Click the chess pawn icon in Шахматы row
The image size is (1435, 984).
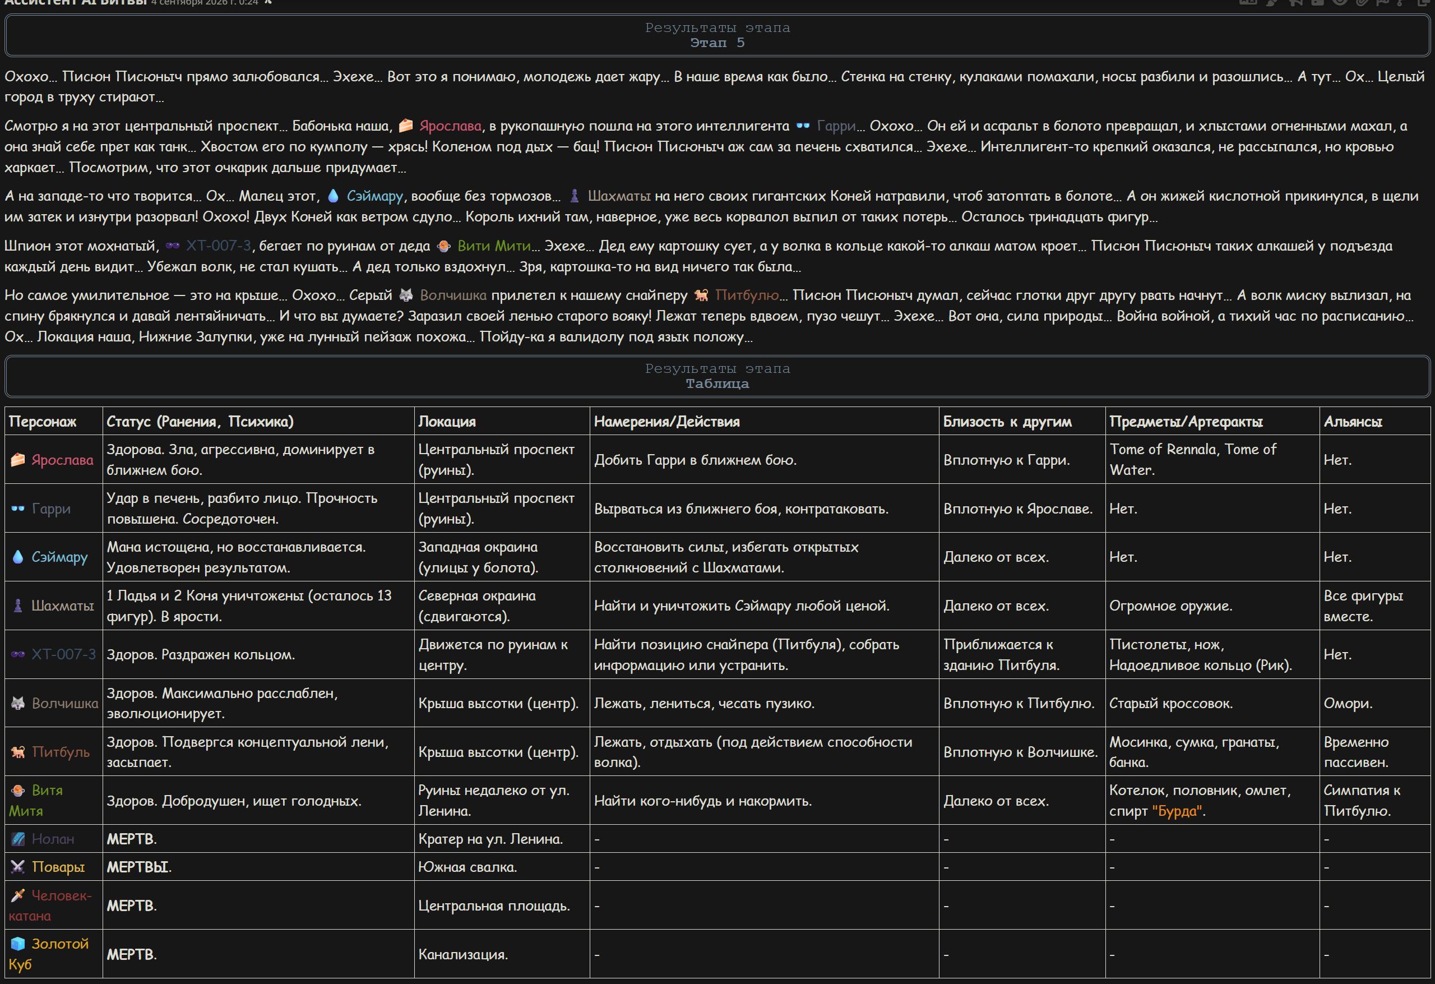click(18, 606)
